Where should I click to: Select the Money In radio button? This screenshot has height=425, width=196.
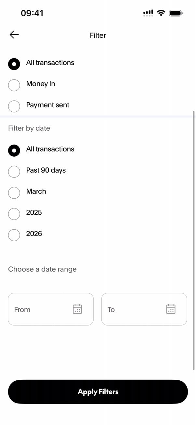(14, 84)
